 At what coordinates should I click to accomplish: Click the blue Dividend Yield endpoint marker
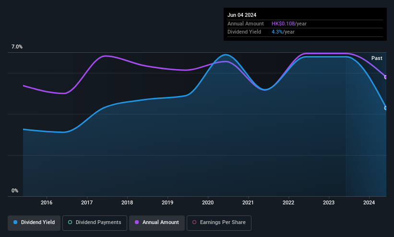(386, 108)
